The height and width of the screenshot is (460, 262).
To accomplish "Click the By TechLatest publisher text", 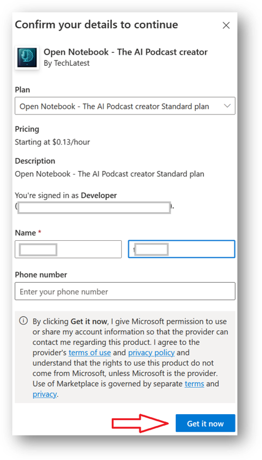I will 66,63.
